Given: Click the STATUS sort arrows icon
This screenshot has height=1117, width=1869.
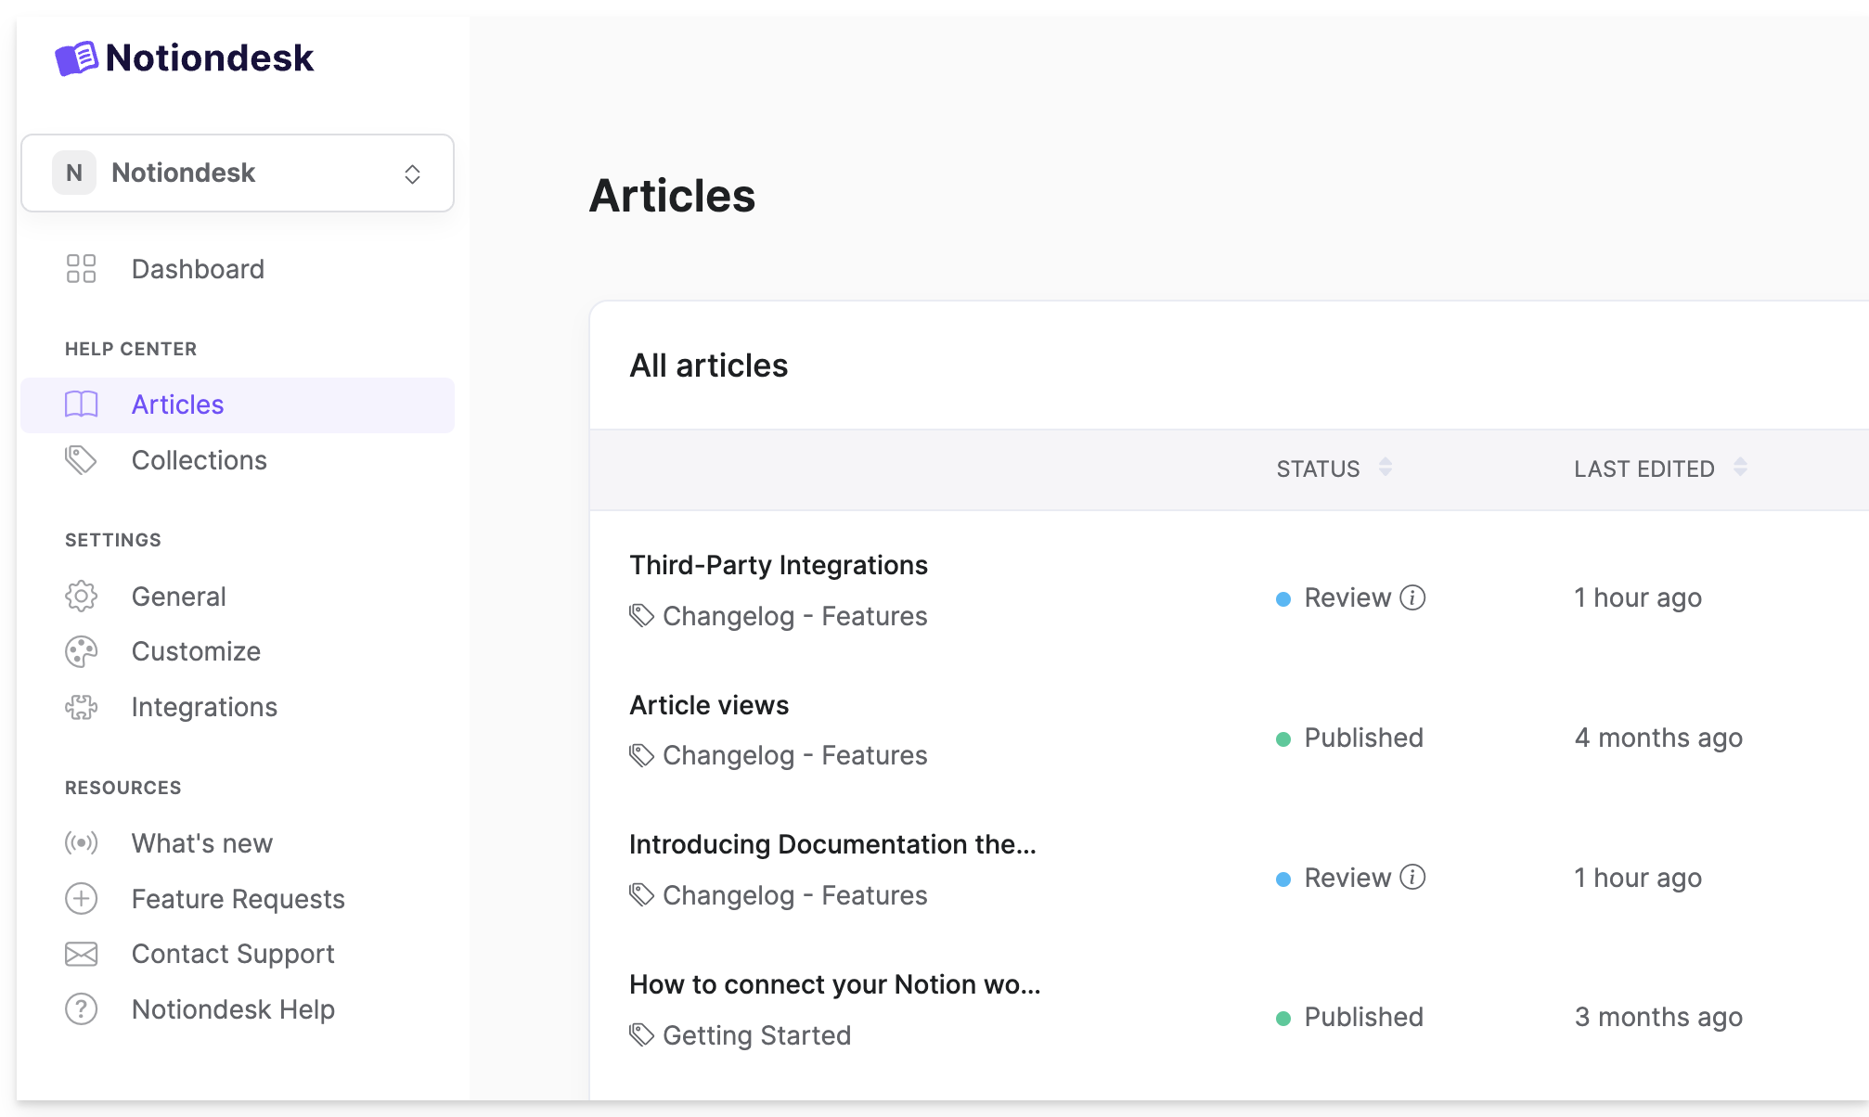Looking at the screenshot, I should click(x=1386, y=468).
